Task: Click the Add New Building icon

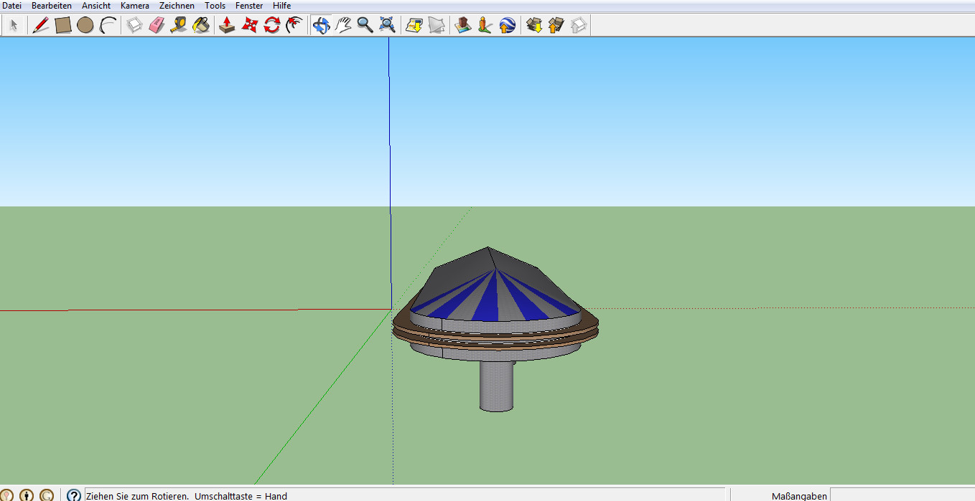Action: click(x=463, y=26)
